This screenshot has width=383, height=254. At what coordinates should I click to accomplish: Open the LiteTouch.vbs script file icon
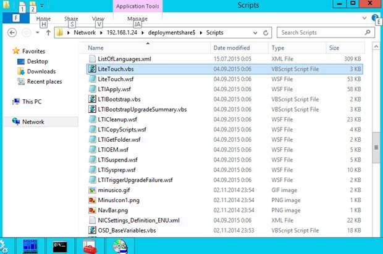point(92,69)
